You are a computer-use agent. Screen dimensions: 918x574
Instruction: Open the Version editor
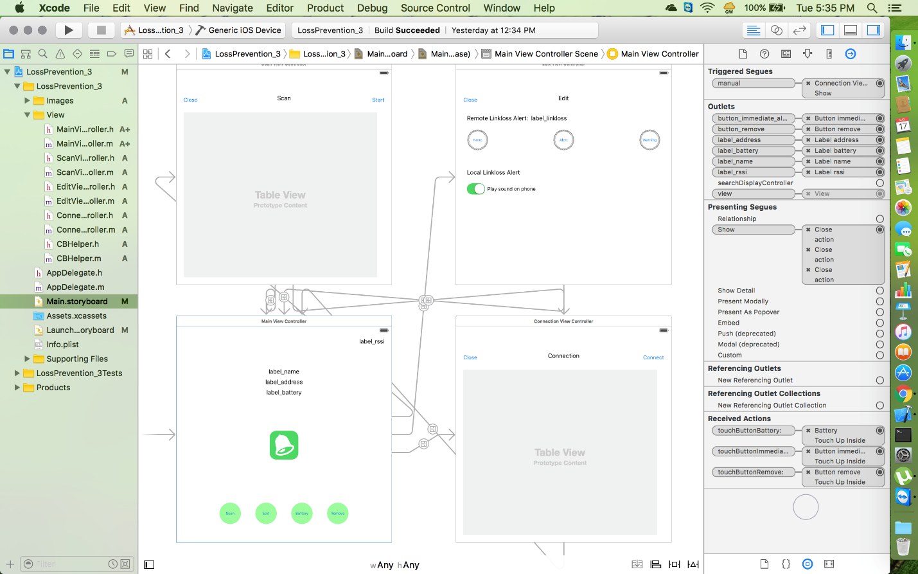tap(799, 30)
